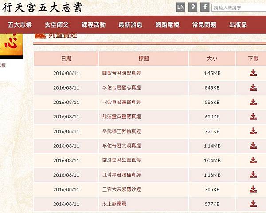Download 太上感應篇 file
The image size is (266, 213).
253,204
